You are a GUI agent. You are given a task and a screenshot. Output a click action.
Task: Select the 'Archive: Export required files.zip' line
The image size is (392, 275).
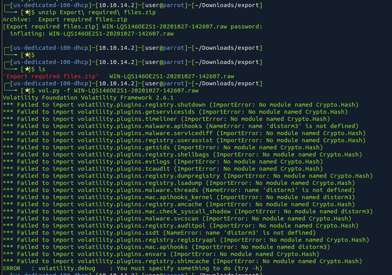[x=65, y=19]
